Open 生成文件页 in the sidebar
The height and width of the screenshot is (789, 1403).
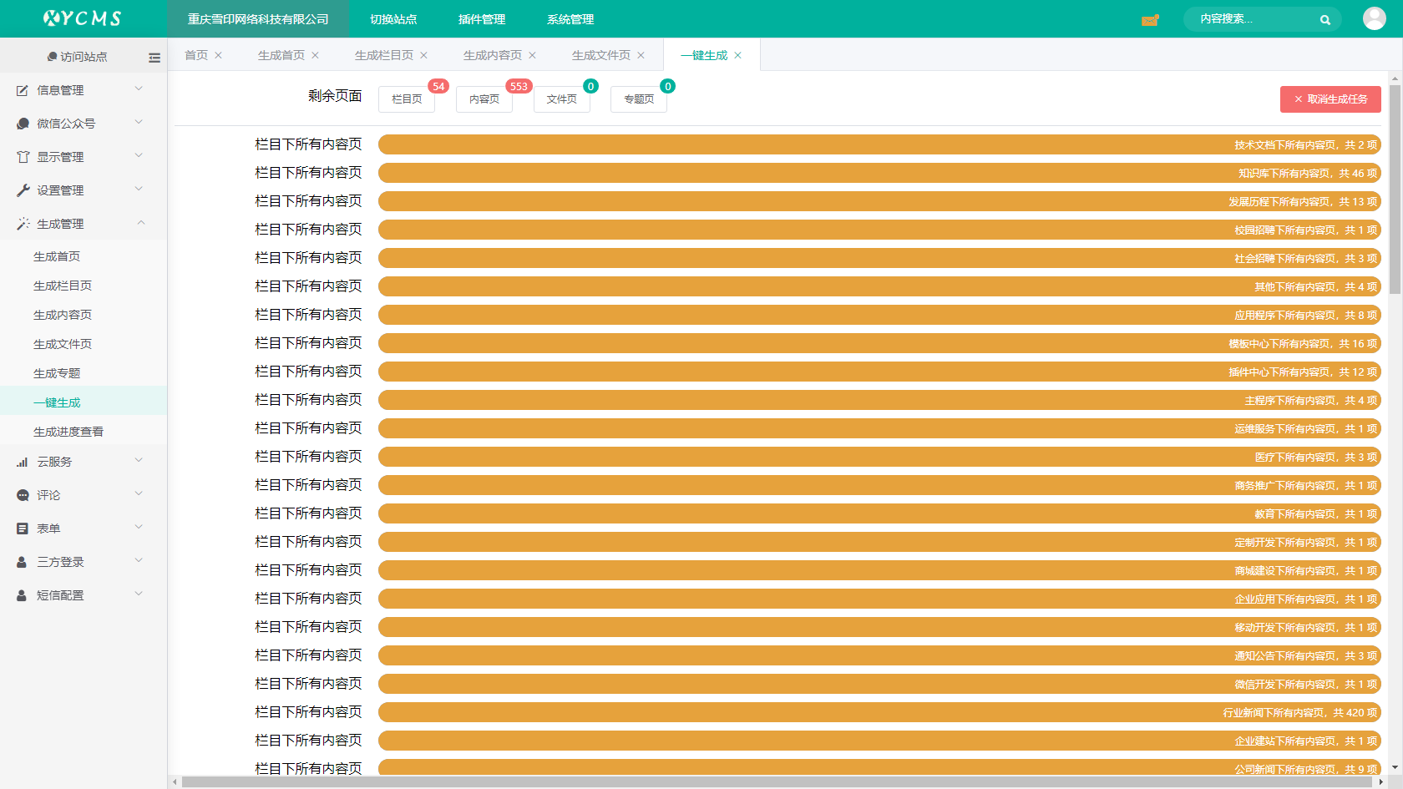pyautogui.click(x=63, y=344)
